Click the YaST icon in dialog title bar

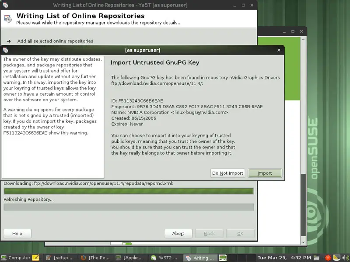point(6,50)
